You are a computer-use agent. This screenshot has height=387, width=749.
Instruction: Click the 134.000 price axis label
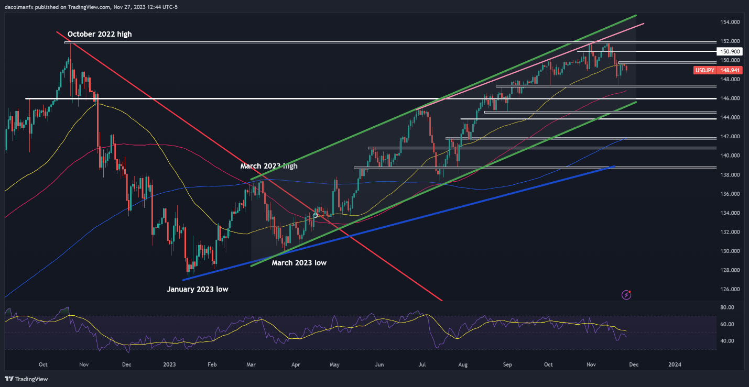729,213
